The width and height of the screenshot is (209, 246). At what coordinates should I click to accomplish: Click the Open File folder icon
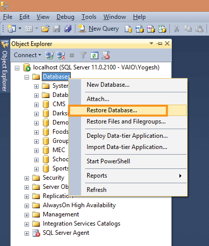[x=45, y=29]
